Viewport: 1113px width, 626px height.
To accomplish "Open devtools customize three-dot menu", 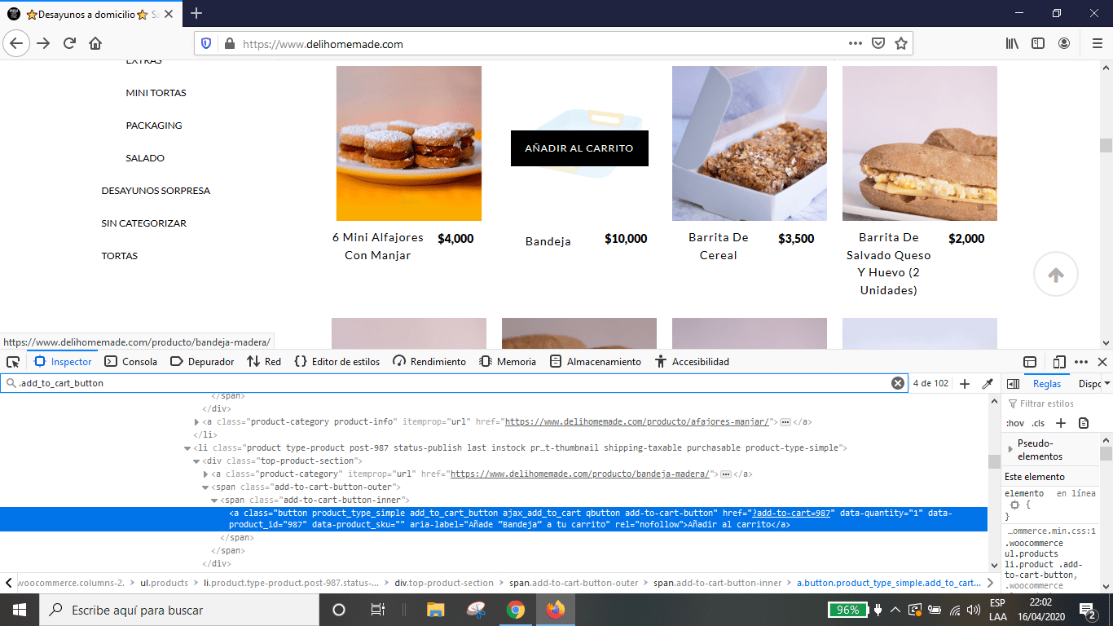I will (x=1081, y=362).
